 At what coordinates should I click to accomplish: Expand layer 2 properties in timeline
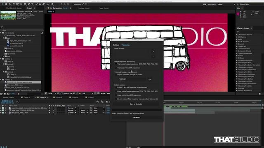[x=1, y=111]
